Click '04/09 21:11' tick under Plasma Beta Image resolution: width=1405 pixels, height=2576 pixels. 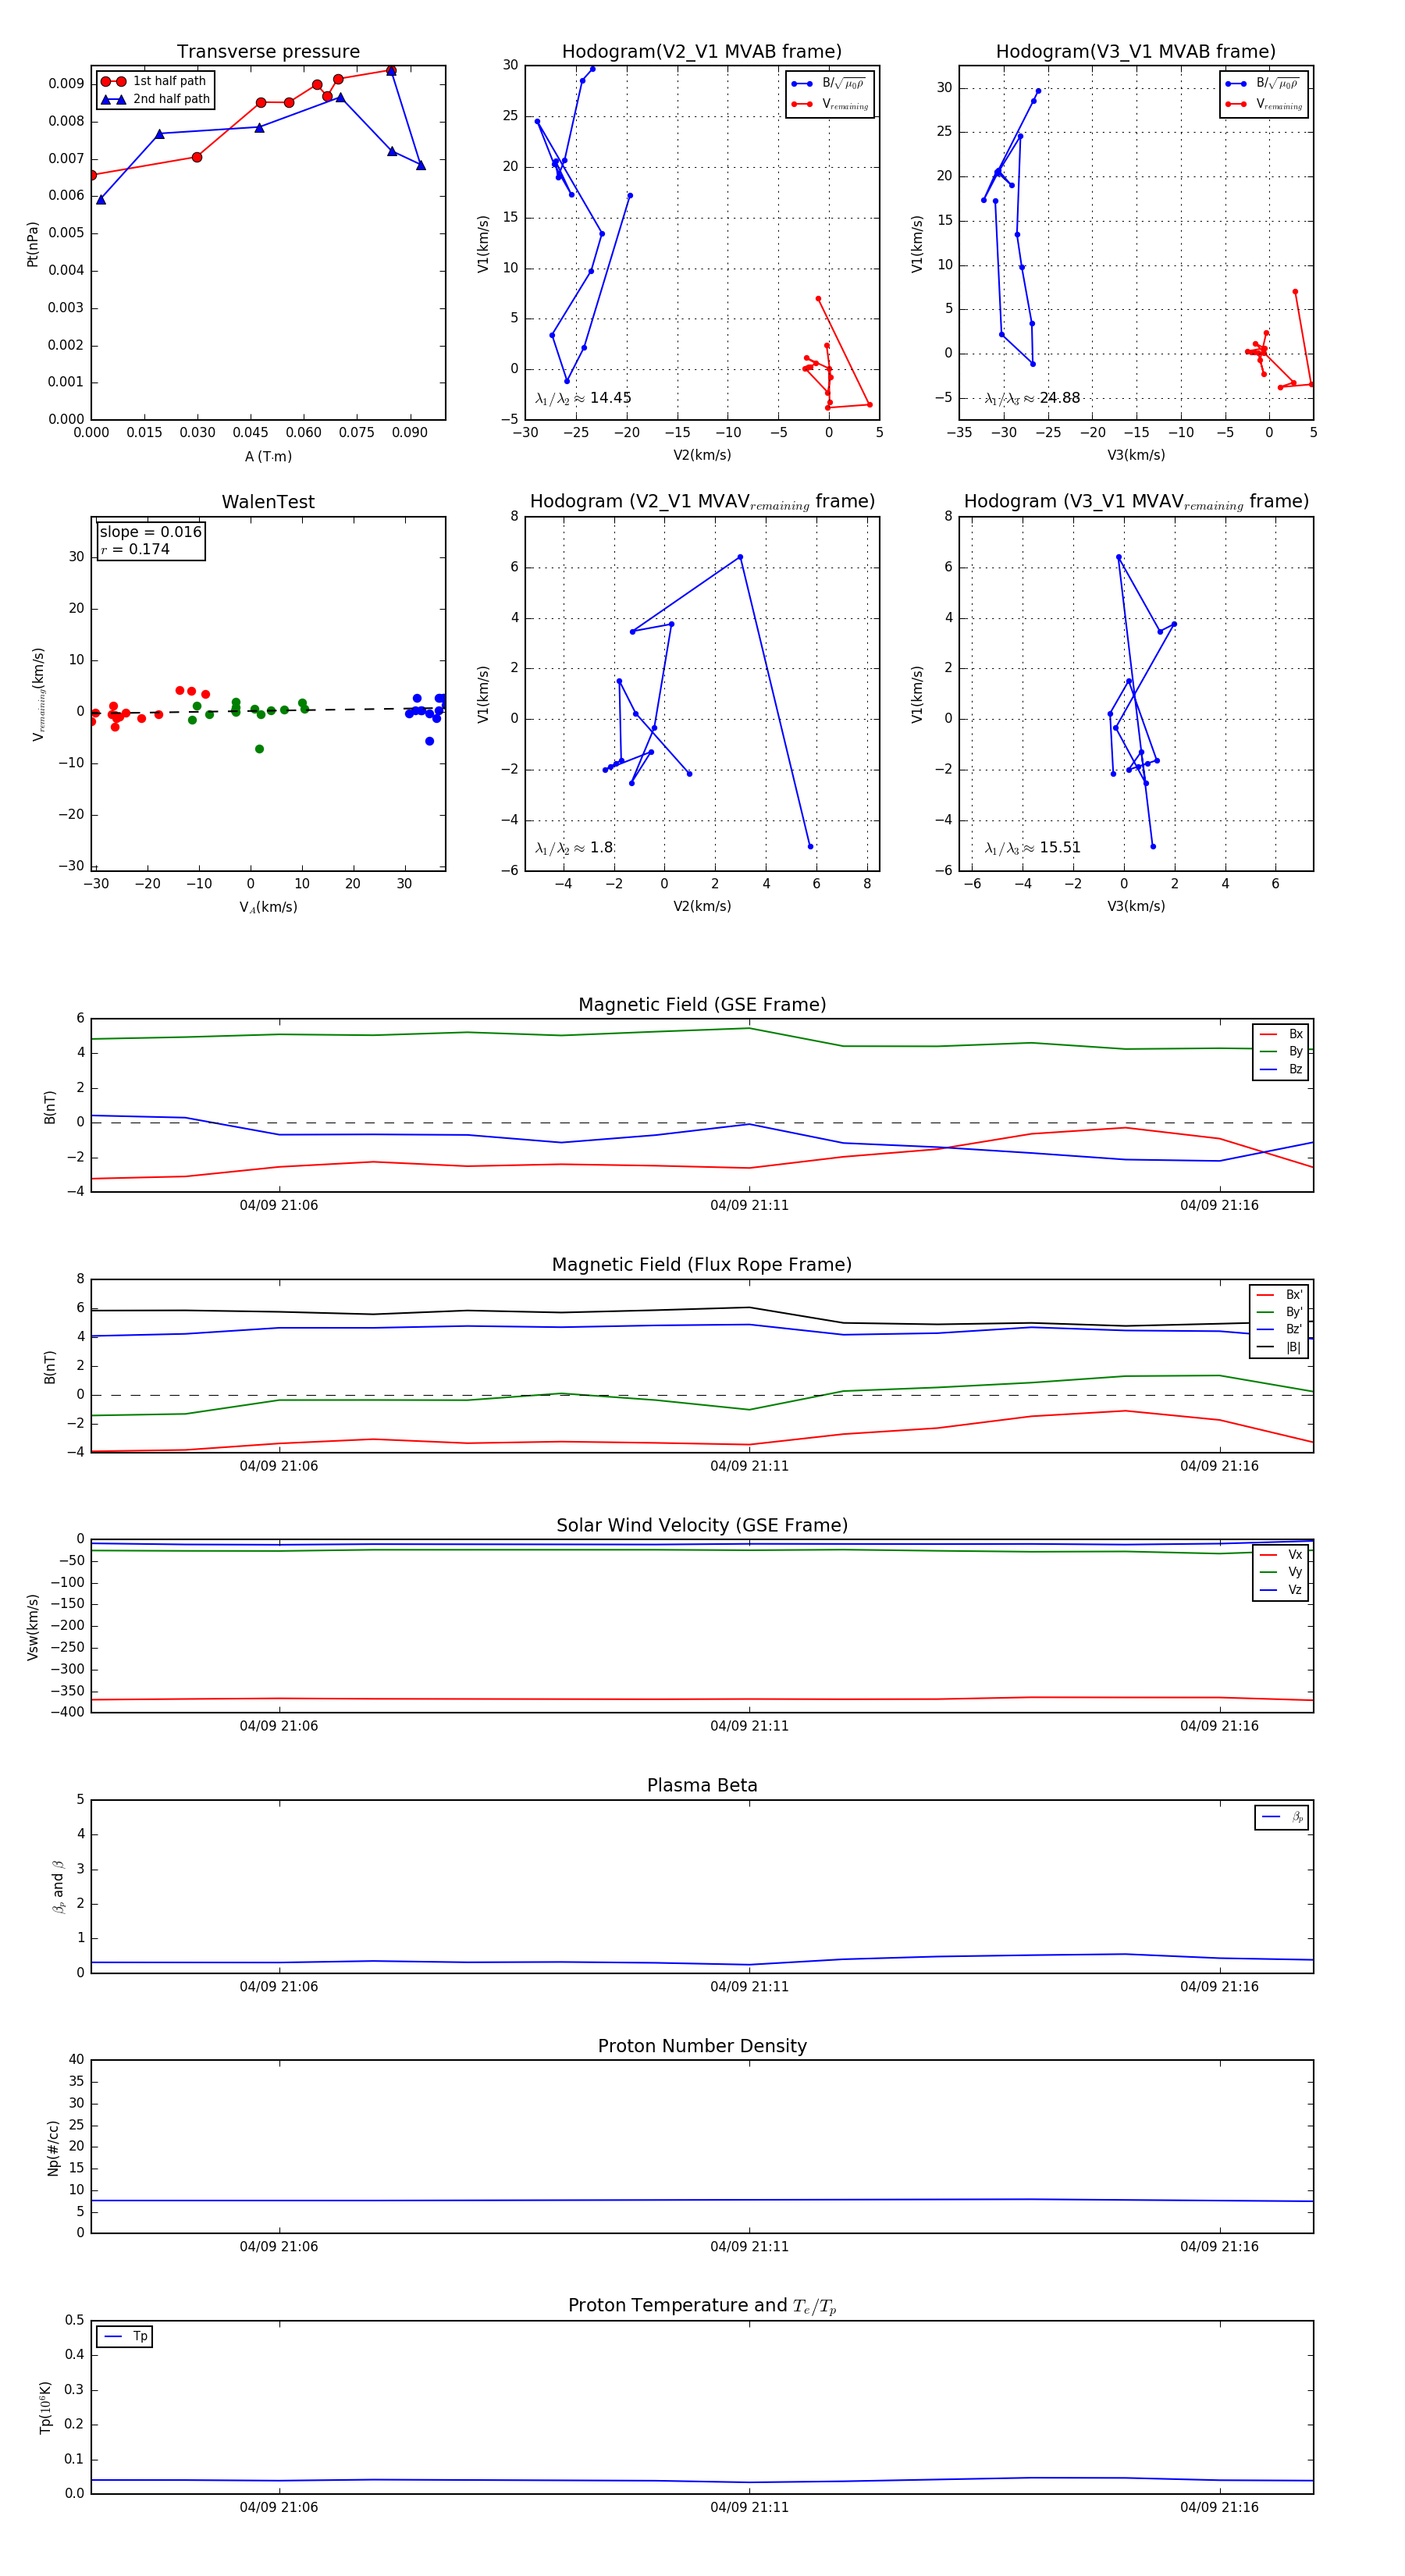coord(749,1986)
